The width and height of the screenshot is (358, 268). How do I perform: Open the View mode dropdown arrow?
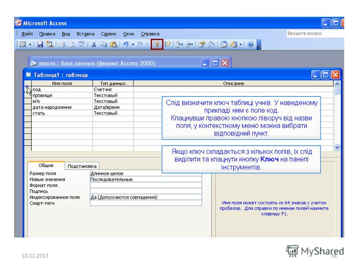click(30, 44)
